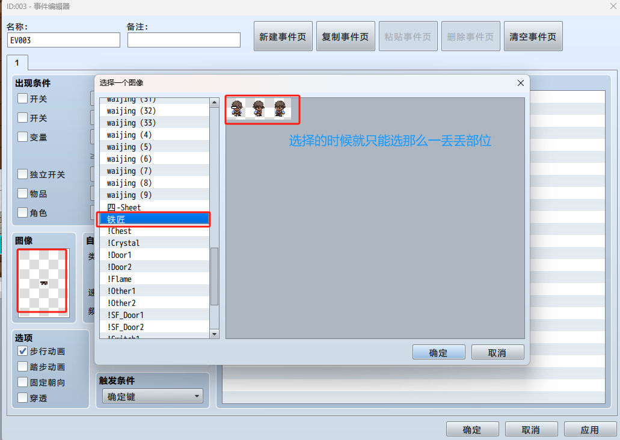Viewport: 620px width, 440px height.
Task: Toggle the 独立开关 checkbox
Action: [x=22, y=174]
